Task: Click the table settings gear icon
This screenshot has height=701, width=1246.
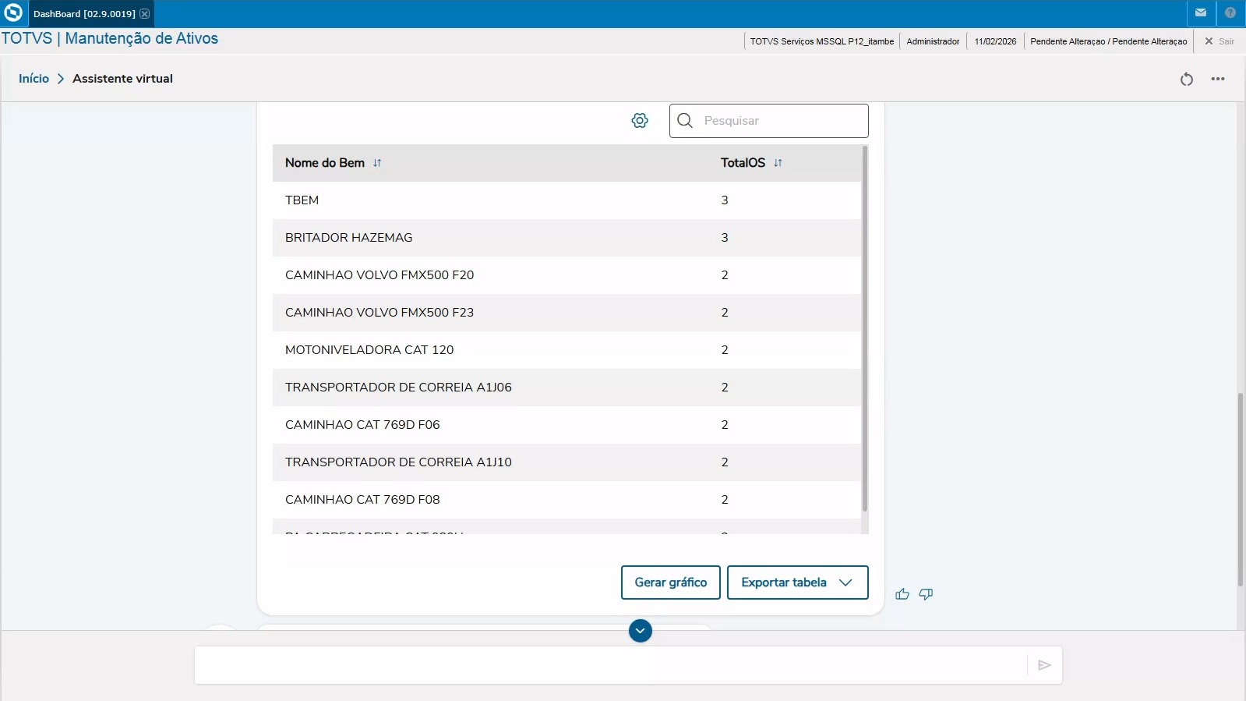Action: (640, 120)
